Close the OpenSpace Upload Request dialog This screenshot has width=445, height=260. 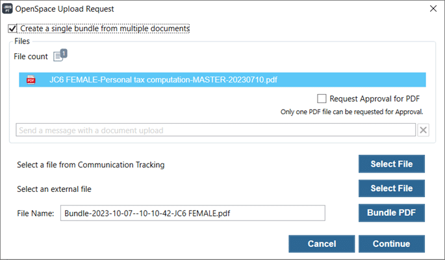433,8
